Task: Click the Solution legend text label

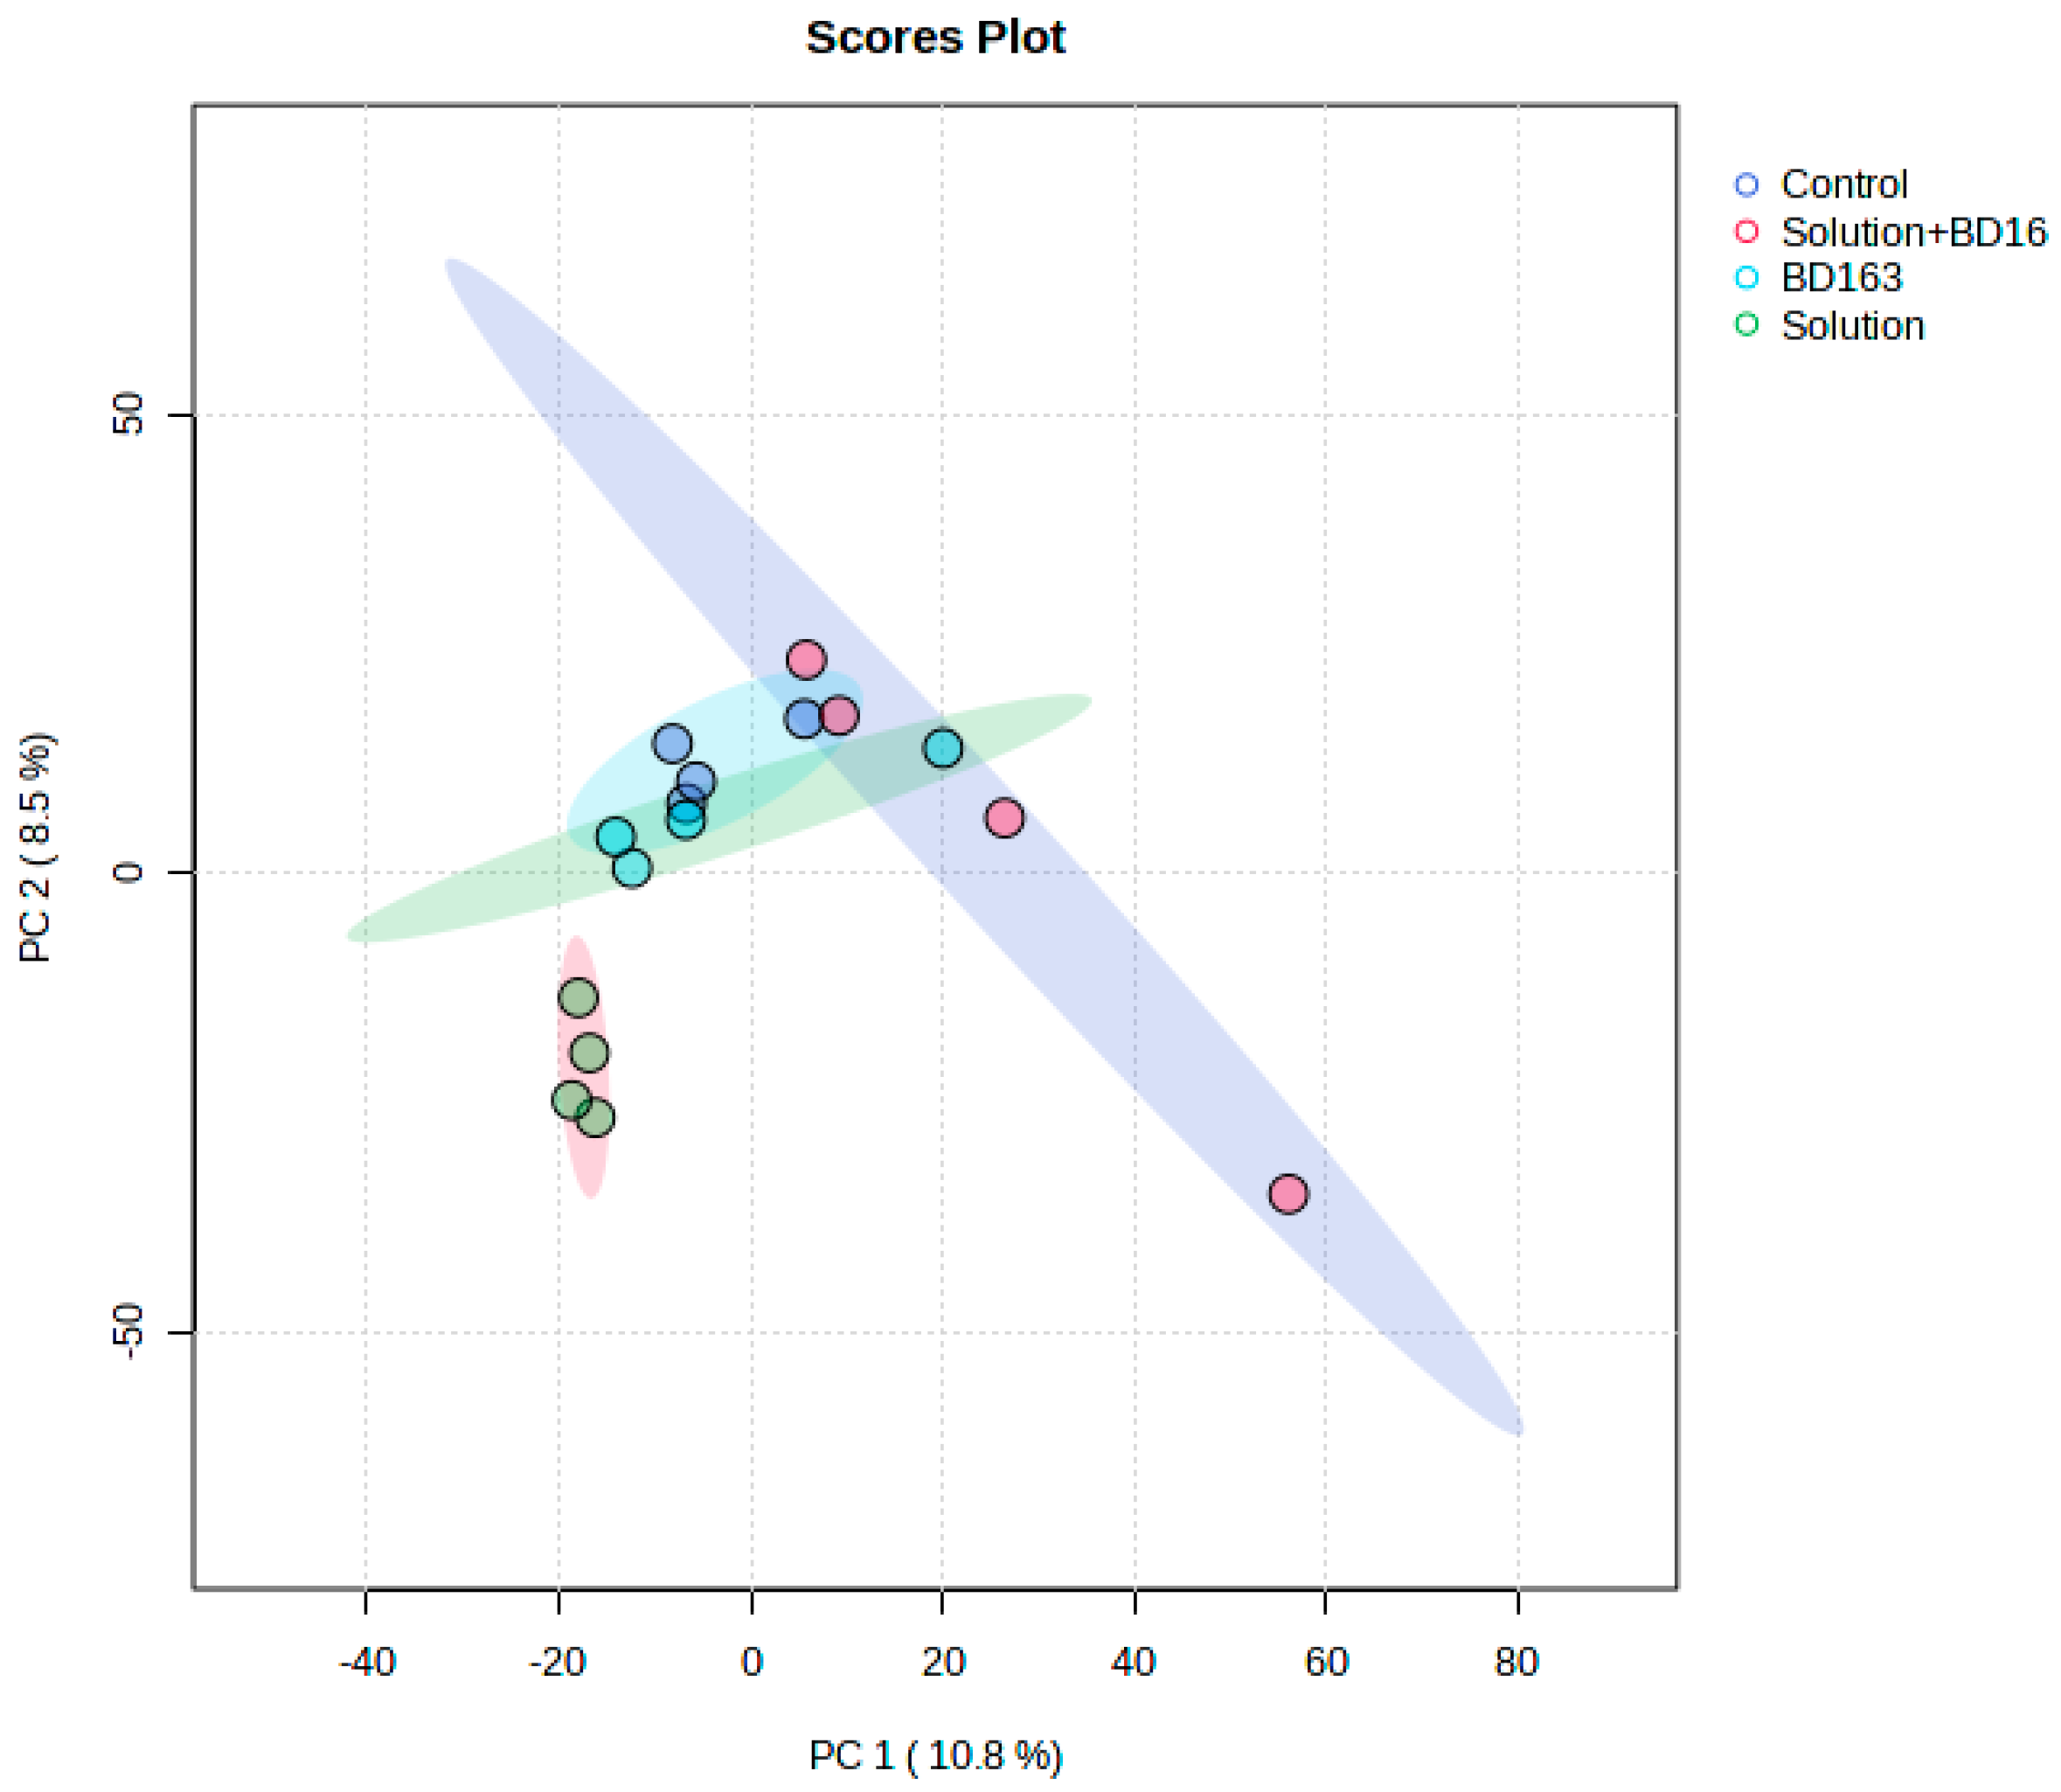Action: point(1852,326)
